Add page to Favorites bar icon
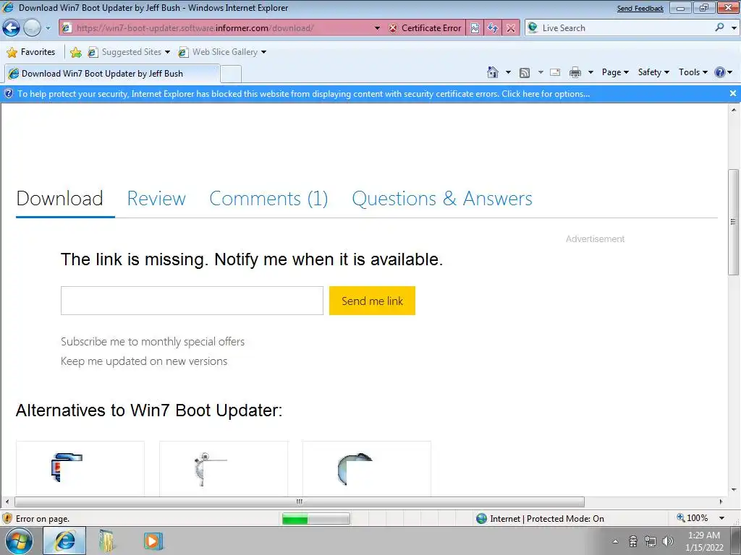The height and width of the screenshot is (555, 741). 75,52
